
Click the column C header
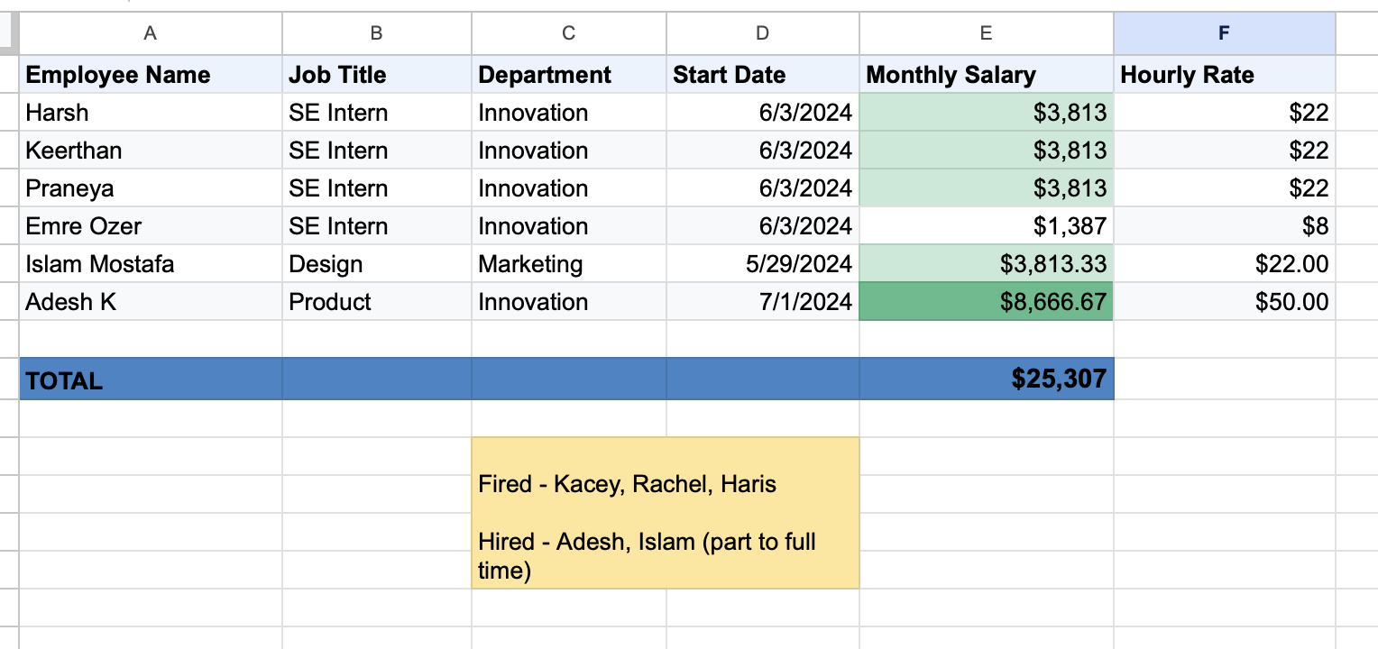(568, 33)
